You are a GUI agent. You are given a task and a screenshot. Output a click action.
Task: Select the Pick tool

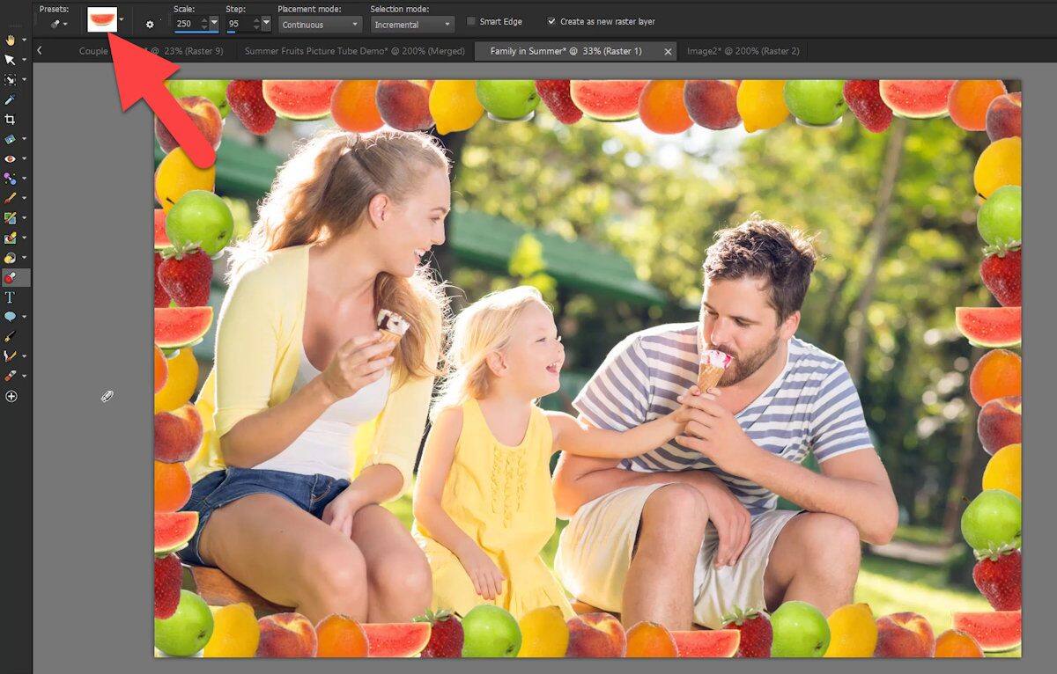pyautogui.click(x=11, y=60)
